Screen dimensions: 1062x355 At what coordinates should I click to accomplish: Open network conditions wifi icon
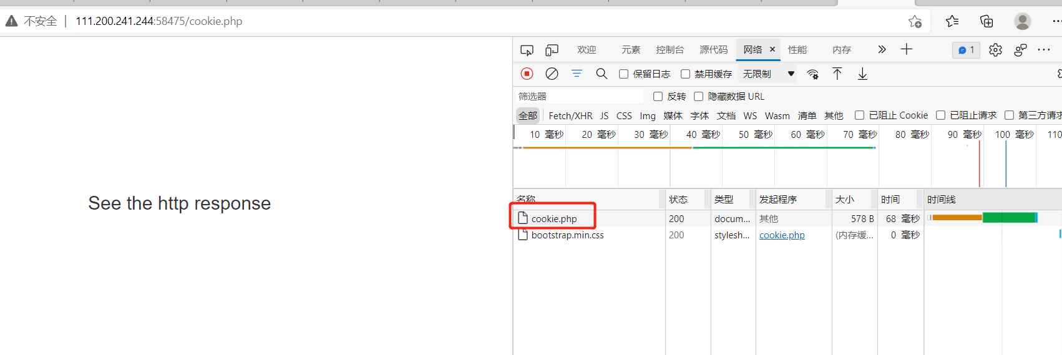coord(812,74)
